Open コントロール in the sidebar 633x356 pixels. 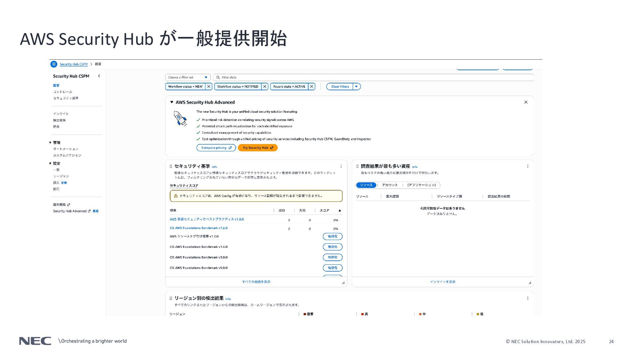tap(62, 92)
